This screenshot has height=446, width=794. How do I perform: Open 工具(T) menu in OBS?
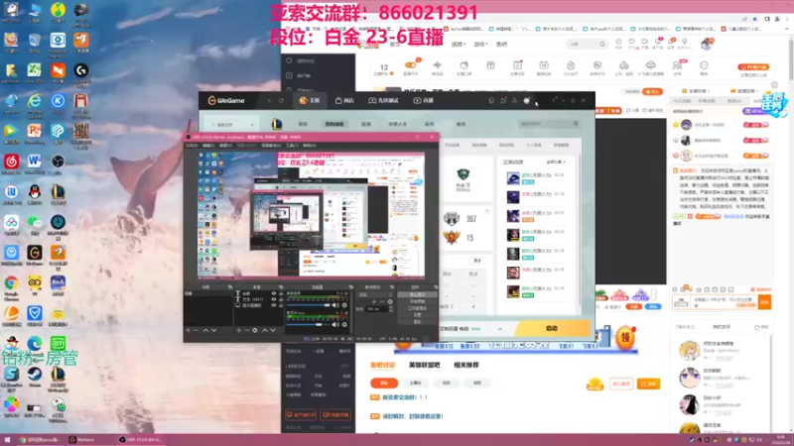click(292, 145)
